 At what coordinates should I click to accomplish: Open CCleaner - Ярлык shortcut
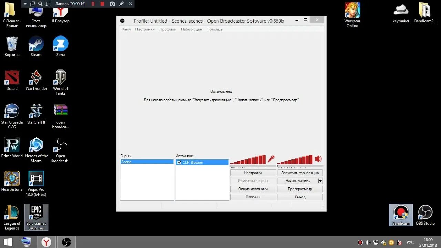12,14
